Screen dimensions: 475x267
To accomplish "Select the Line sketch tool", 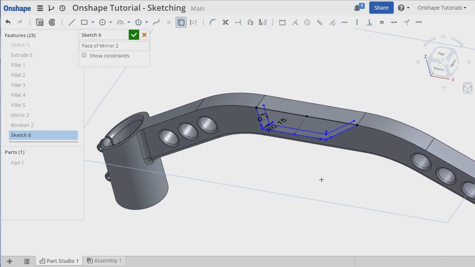I will [72, 22].
